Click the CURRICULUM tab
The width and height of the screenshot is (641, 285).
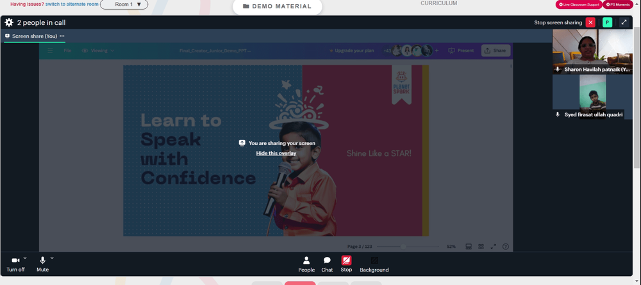(x=438, y=3)
